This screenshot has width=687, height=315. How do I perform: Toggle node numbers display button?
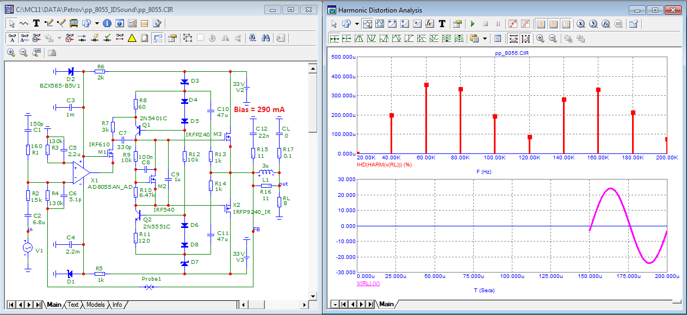click(37, 38)
